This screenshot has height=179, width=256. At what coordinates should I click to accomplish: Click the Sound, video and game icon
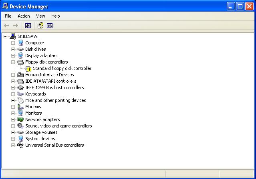20,126
